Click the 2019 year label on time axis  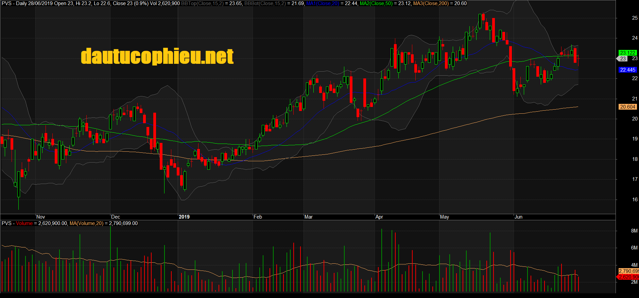point(184,217)
